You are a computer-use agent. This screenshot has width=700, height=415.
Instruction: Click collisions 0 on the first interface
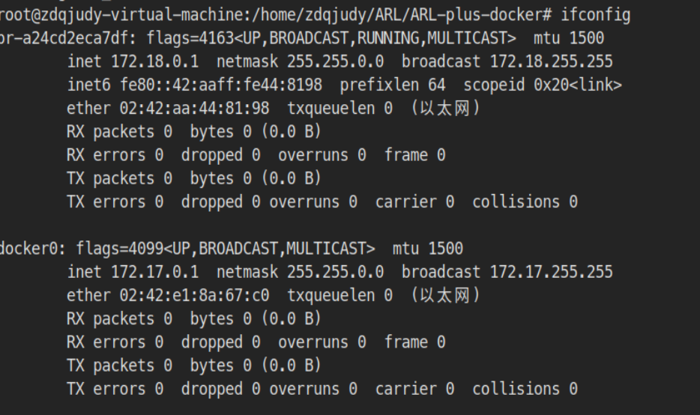tap(525, 202)
